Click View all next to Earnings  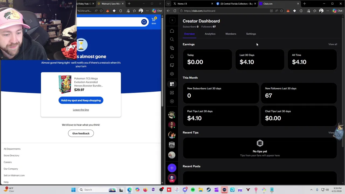[x=333, y=44]
